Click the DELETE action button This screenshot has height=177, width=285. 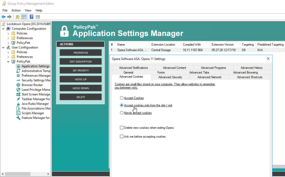point(81,97)
